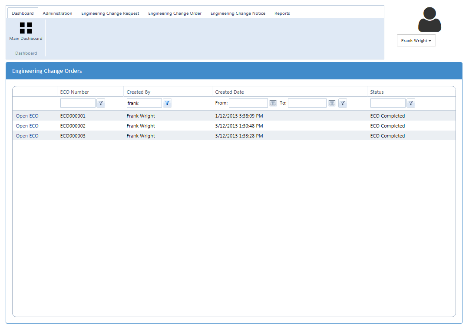The width and height of the screenshot is (469, 334).
Task: Switch to the Dashboard tab
Action: (x=23, y=13)
